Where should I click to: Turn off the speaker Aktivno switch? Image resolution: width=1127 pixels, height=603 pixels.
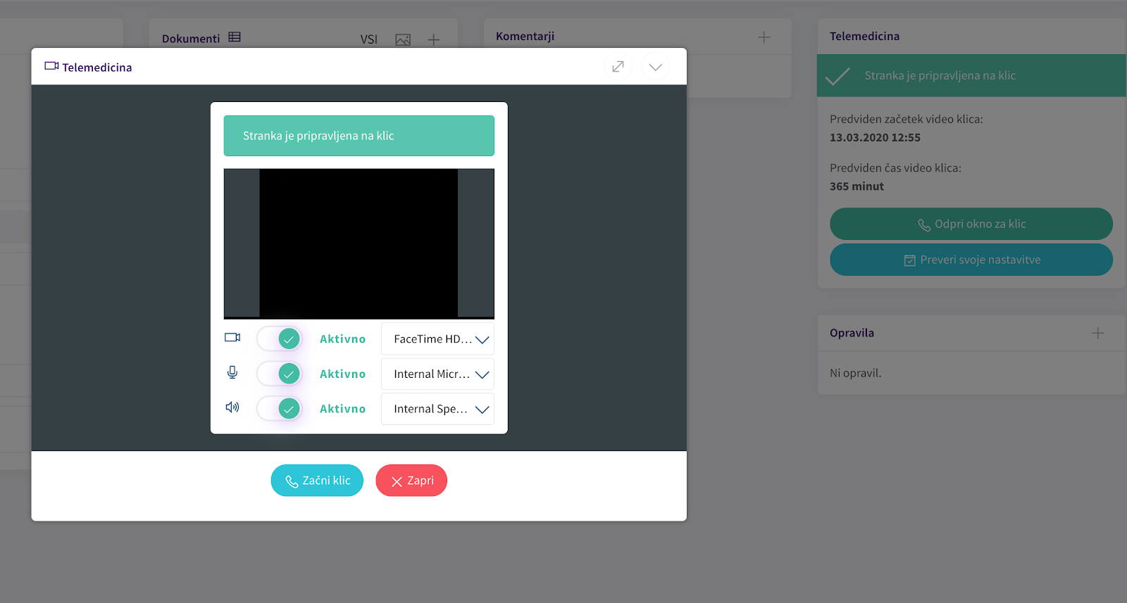tap(280, 408)
